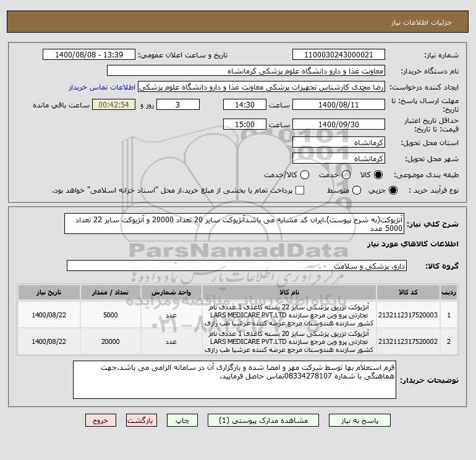Viewport: 476px width, 460px height.
Task: Click the ساعت باقی مانده label
Action: pyautogui.click(x=61, y=105)
